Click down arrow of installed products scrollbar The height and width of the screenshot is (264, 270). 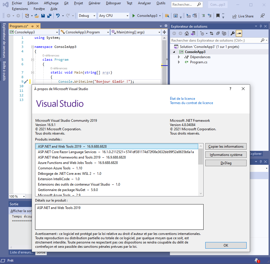click(201, 193)
